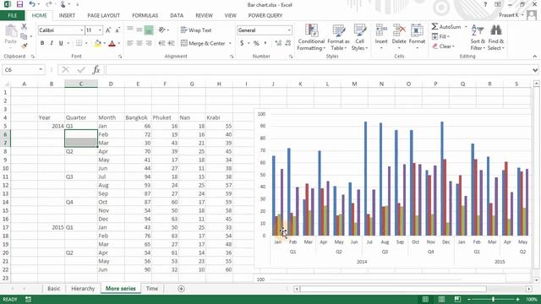
Task: Redo the last undone action
Action: [49, 4]
